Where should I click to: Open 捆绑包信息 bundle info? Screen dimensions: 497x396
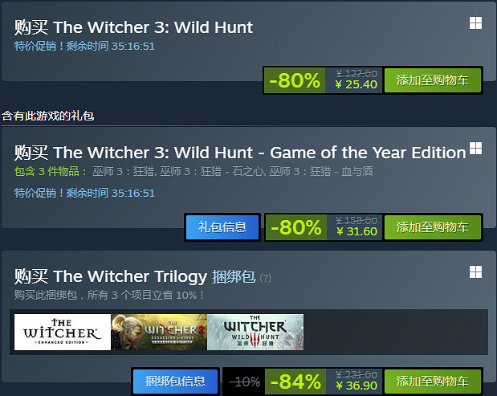(175, 381)
